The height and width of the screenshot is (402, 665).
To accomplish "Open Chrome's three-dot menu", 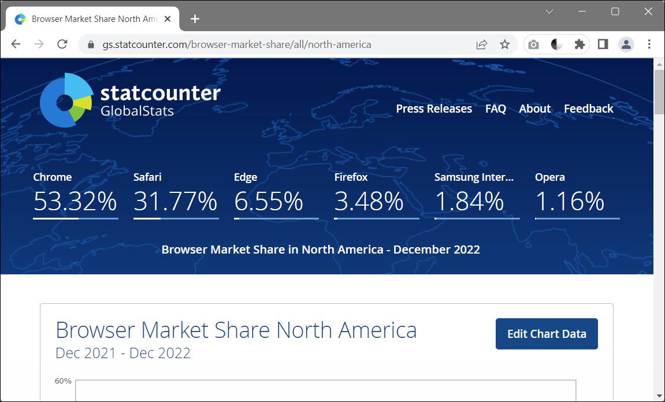I will [x=650, y=44].
